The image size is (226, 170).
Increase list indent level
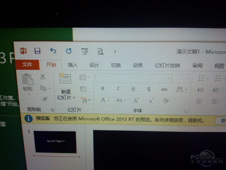(216, 90)
